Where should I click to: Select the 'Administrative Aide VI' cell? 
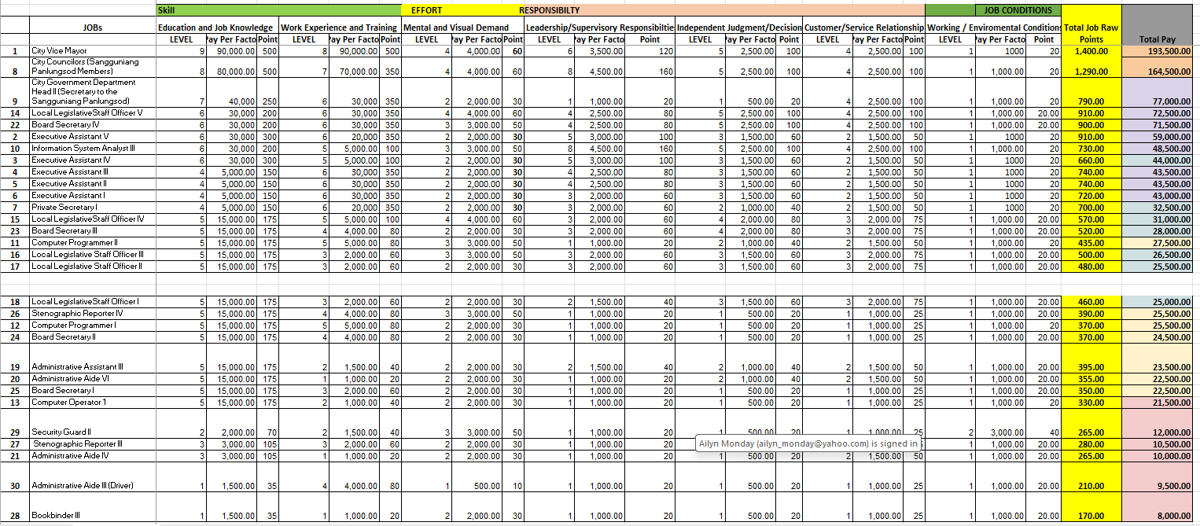click(x=92, y=379)
